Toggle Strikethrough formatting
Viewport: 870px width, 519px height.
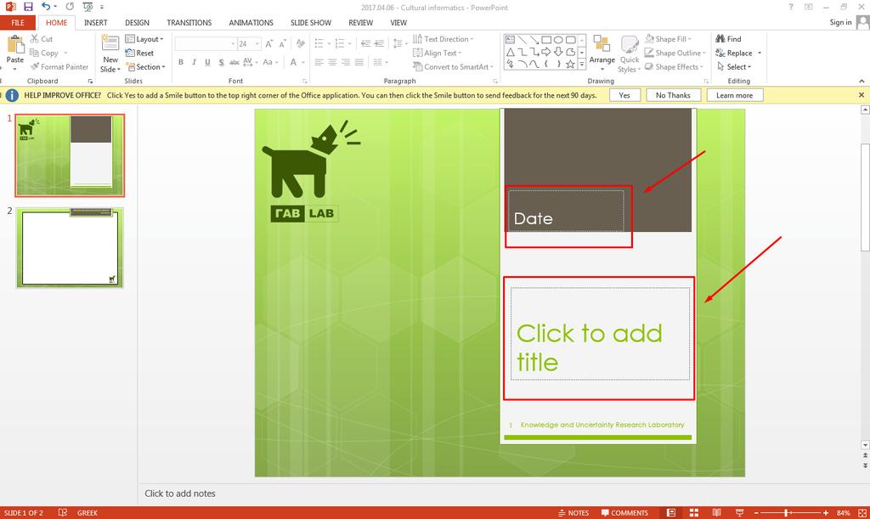(234, 62)
